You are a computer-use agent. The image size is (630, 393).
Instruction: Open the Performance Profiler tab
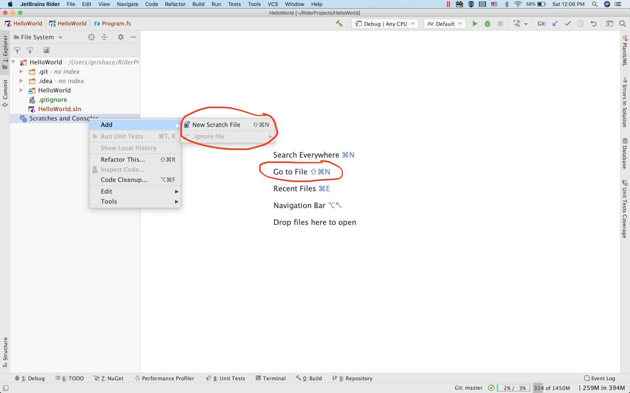[164, 378]
